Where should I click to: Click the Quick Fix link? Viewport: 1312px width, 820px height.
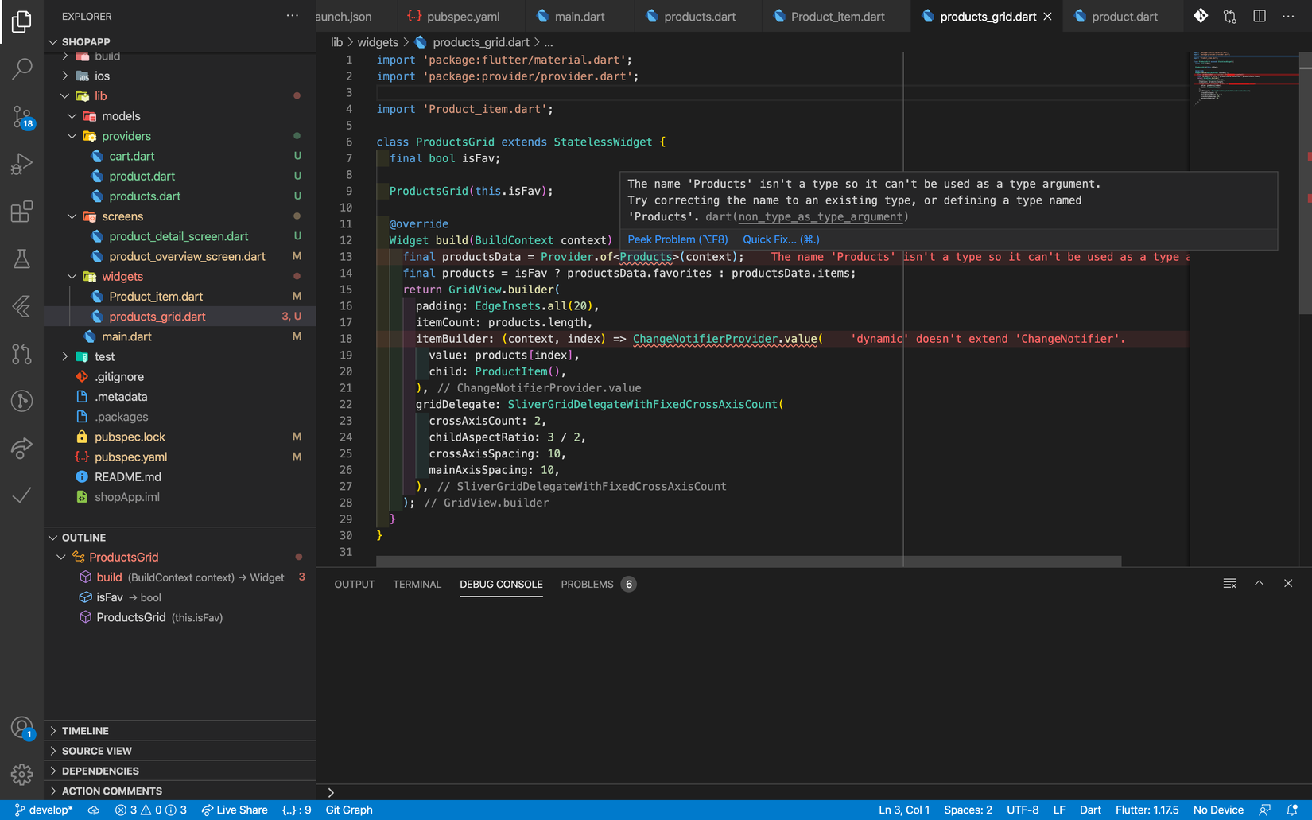coord(780,239)
